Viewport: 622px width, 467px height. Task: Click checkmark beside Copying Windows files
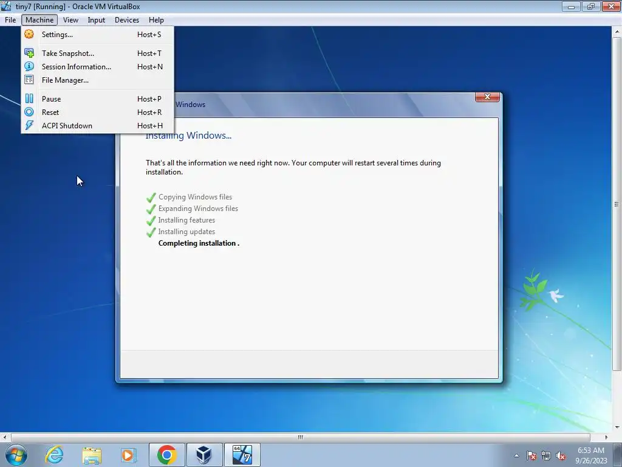151,198
